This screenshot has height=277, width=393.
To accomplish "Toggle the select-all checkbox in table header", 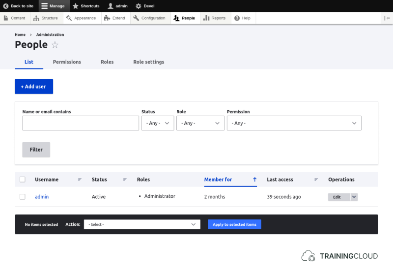I will 23,180.
